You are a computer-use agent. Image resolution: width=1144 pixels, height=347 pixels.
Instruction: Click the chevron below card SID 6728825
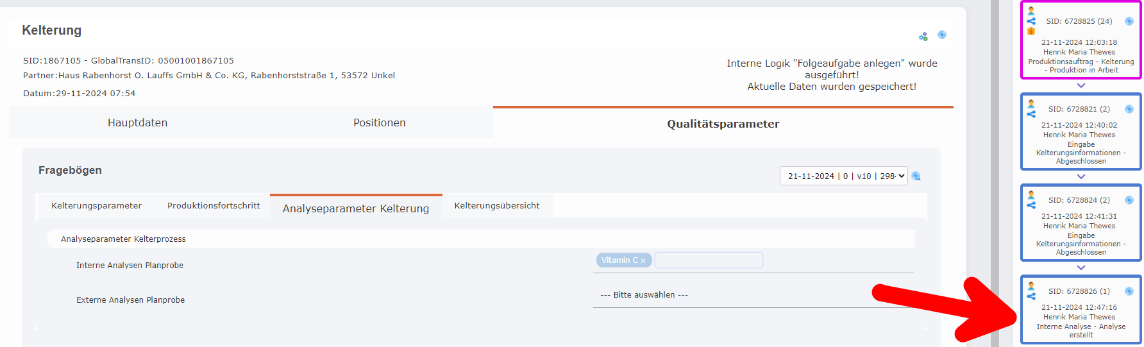(1081, 85)
